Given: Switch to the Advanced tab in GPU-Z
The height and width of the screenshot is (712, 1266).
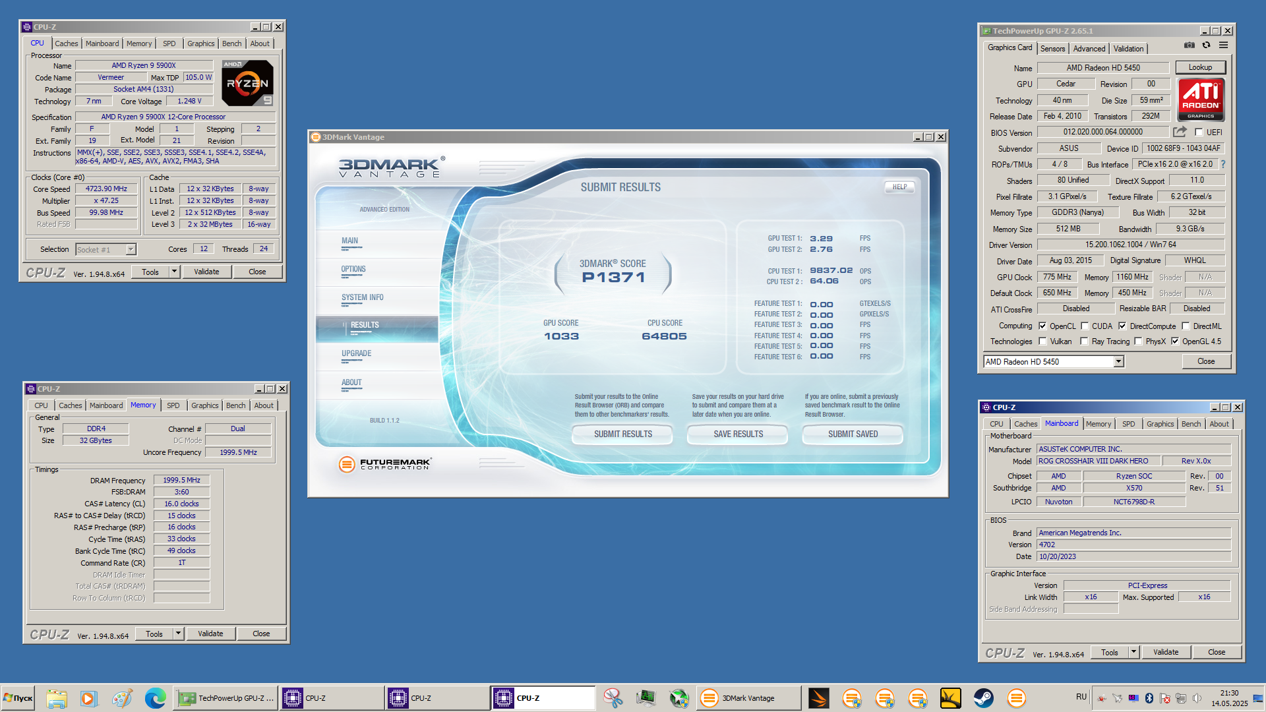Looking at the screenshot, I should [x=1089, y=49].
